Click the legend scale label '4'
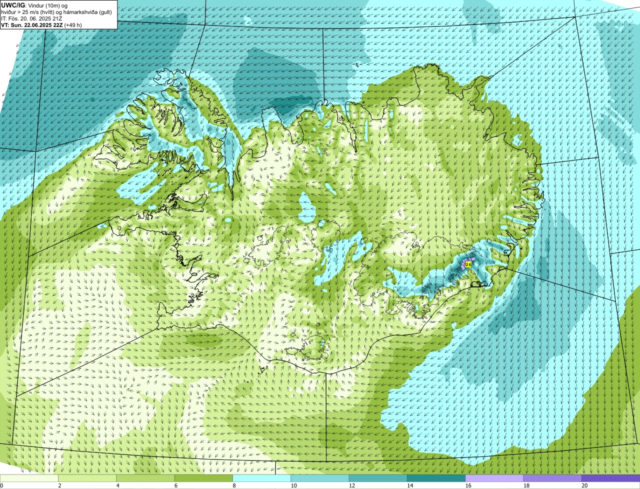The height and width of the screenshot is (489, 640). click(x=118, y=485)
